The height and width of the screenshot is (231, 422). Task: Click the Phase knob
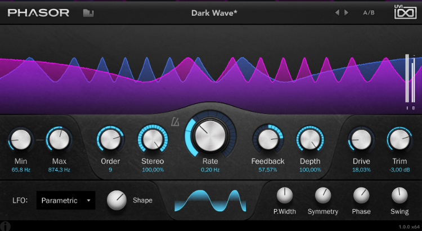(361, 196)
